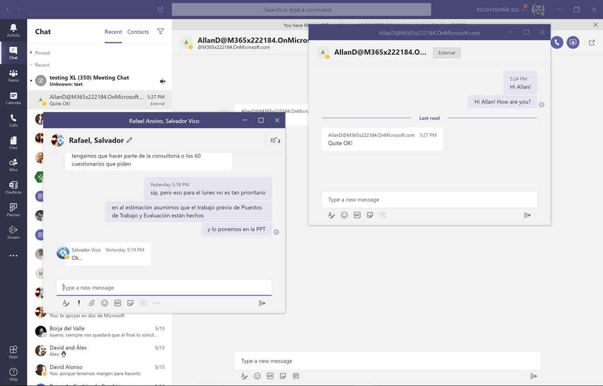
Task: Open Apps store in sidebar
Action: click(14, 352)
